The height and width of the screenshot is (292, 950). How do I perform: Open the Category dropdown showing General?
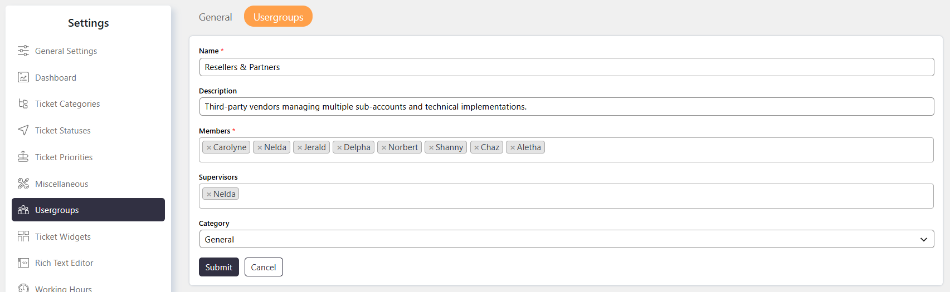(567, 239)
